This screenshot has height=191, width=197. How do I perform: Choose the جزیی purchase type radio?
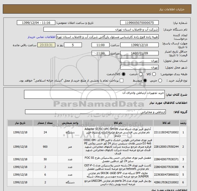point(160,81)
